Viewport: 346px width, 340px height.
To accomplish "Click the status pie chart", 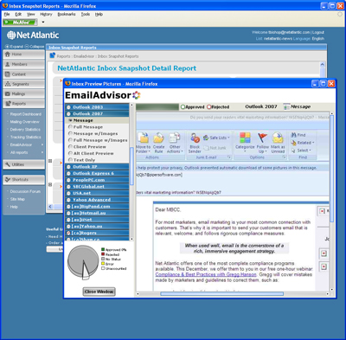I will tap(83, 262).
